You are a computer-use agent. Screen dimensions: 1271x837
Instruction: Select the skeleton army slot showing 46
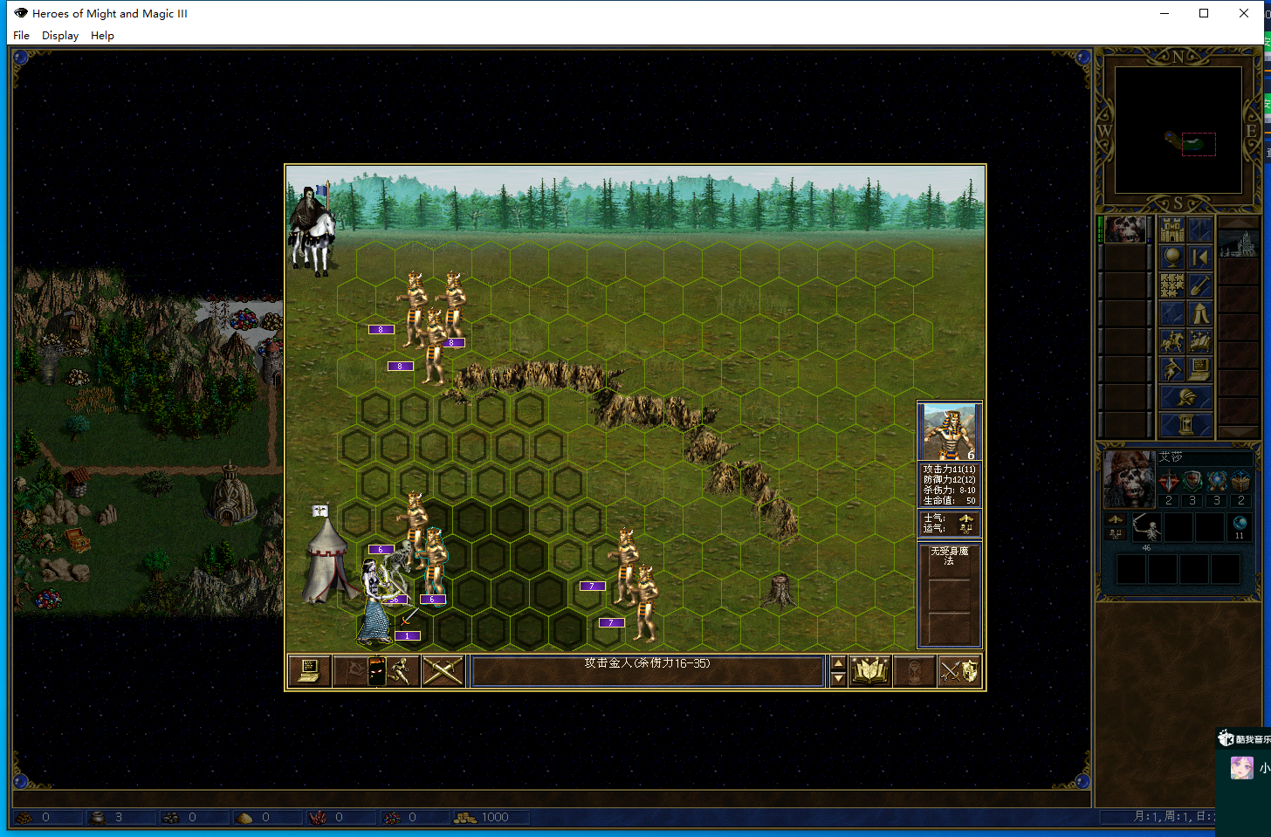[1145, 528]
